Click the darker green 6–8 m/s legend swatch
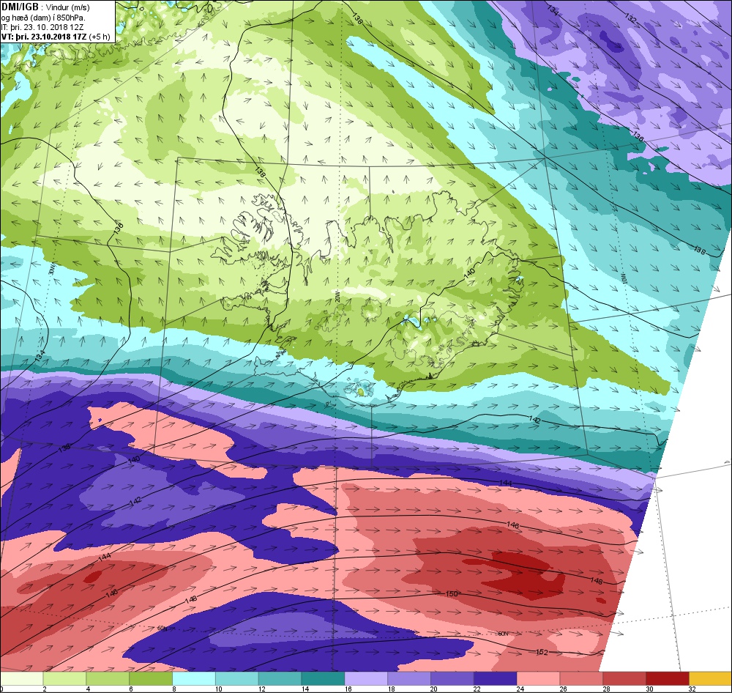Screen dimensions: 732x693 pos(151,678)
